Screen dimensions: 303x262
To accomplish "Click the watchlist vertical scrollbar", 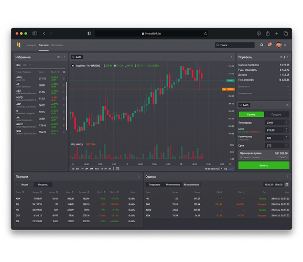I will click(67, 106).
